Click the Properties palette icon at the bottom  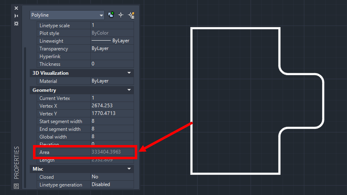(x=16, y=186)
